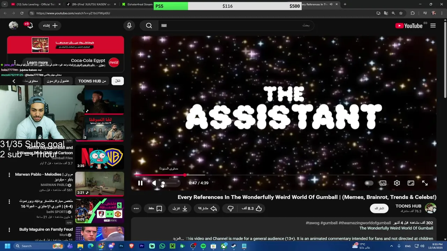Open the TOONS HUB channel avatar
Image resolution: width=447 pixels, height=251 pixels.
pyautogui.click(x=431, y=208)
